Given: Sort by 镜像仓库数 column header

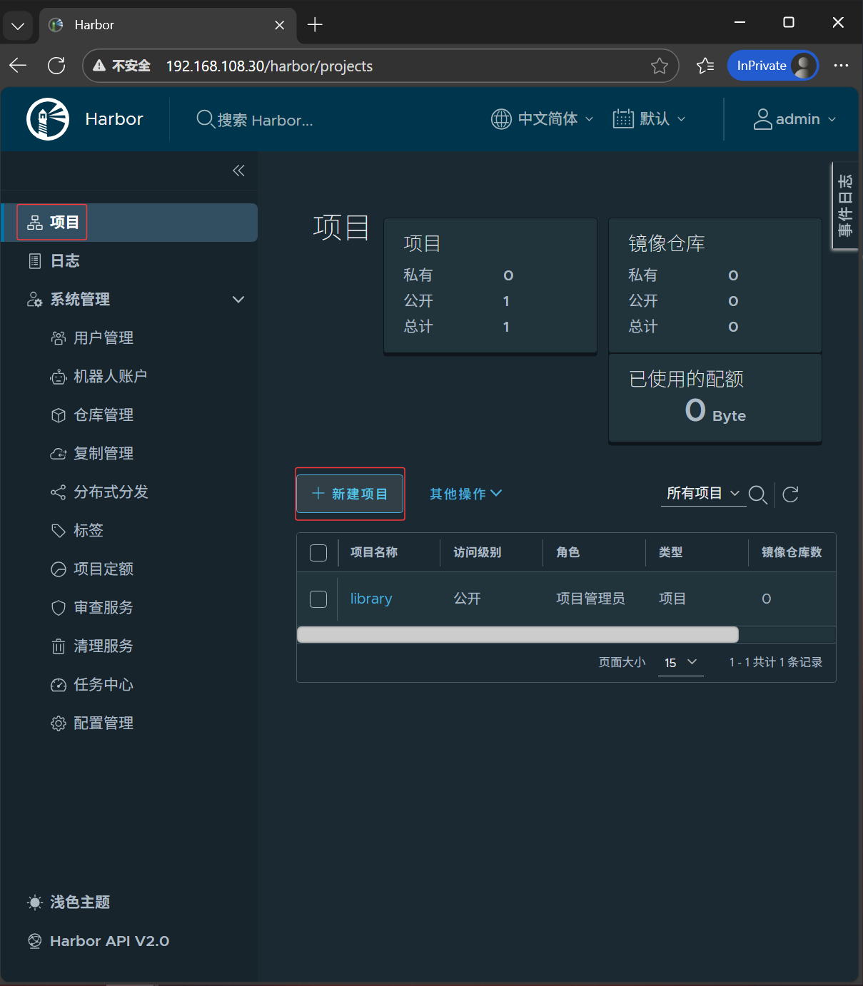Looking at the screenshot, I should 792,553.
